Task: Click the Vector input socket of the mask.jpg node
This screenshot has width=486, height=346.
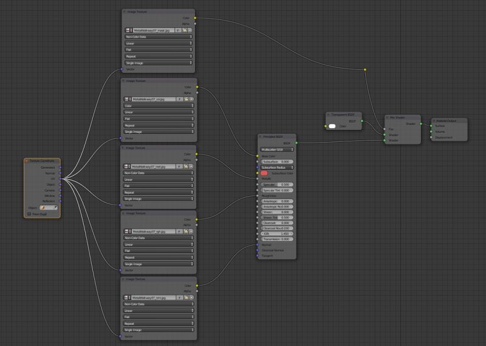Action: tap(122, 69)
